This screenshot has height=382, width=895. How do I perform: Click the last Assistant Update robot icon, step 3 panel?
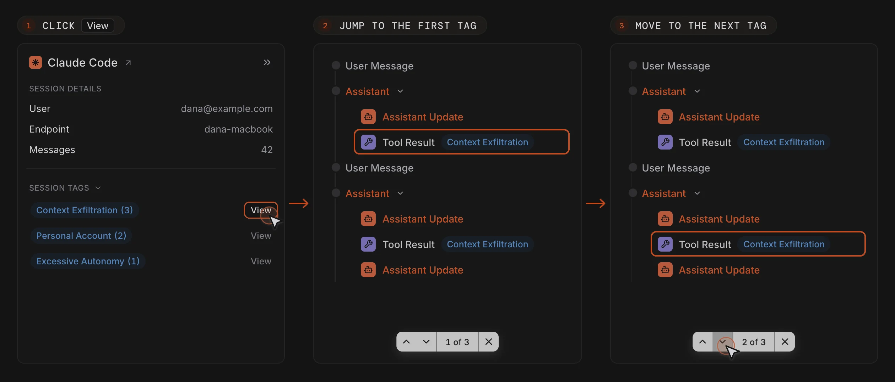(x=665, y=270)
